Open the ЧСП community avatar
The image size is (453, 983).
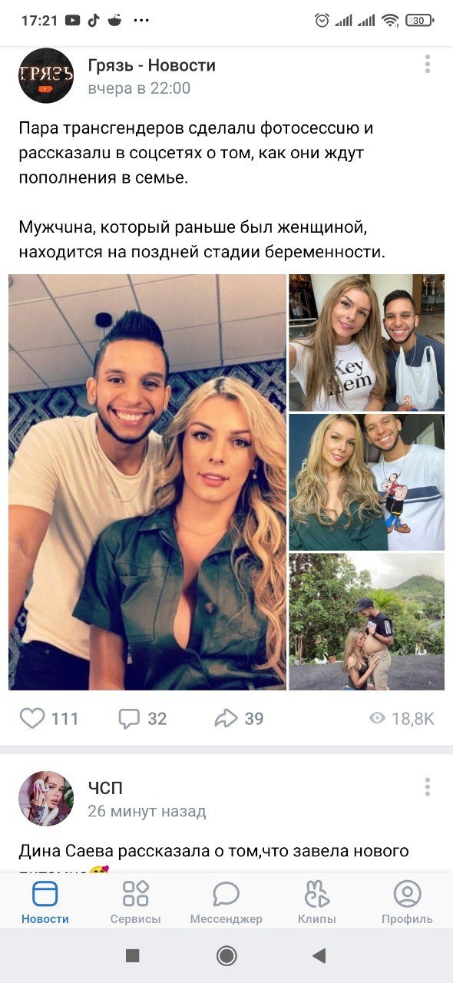[46, 799]
